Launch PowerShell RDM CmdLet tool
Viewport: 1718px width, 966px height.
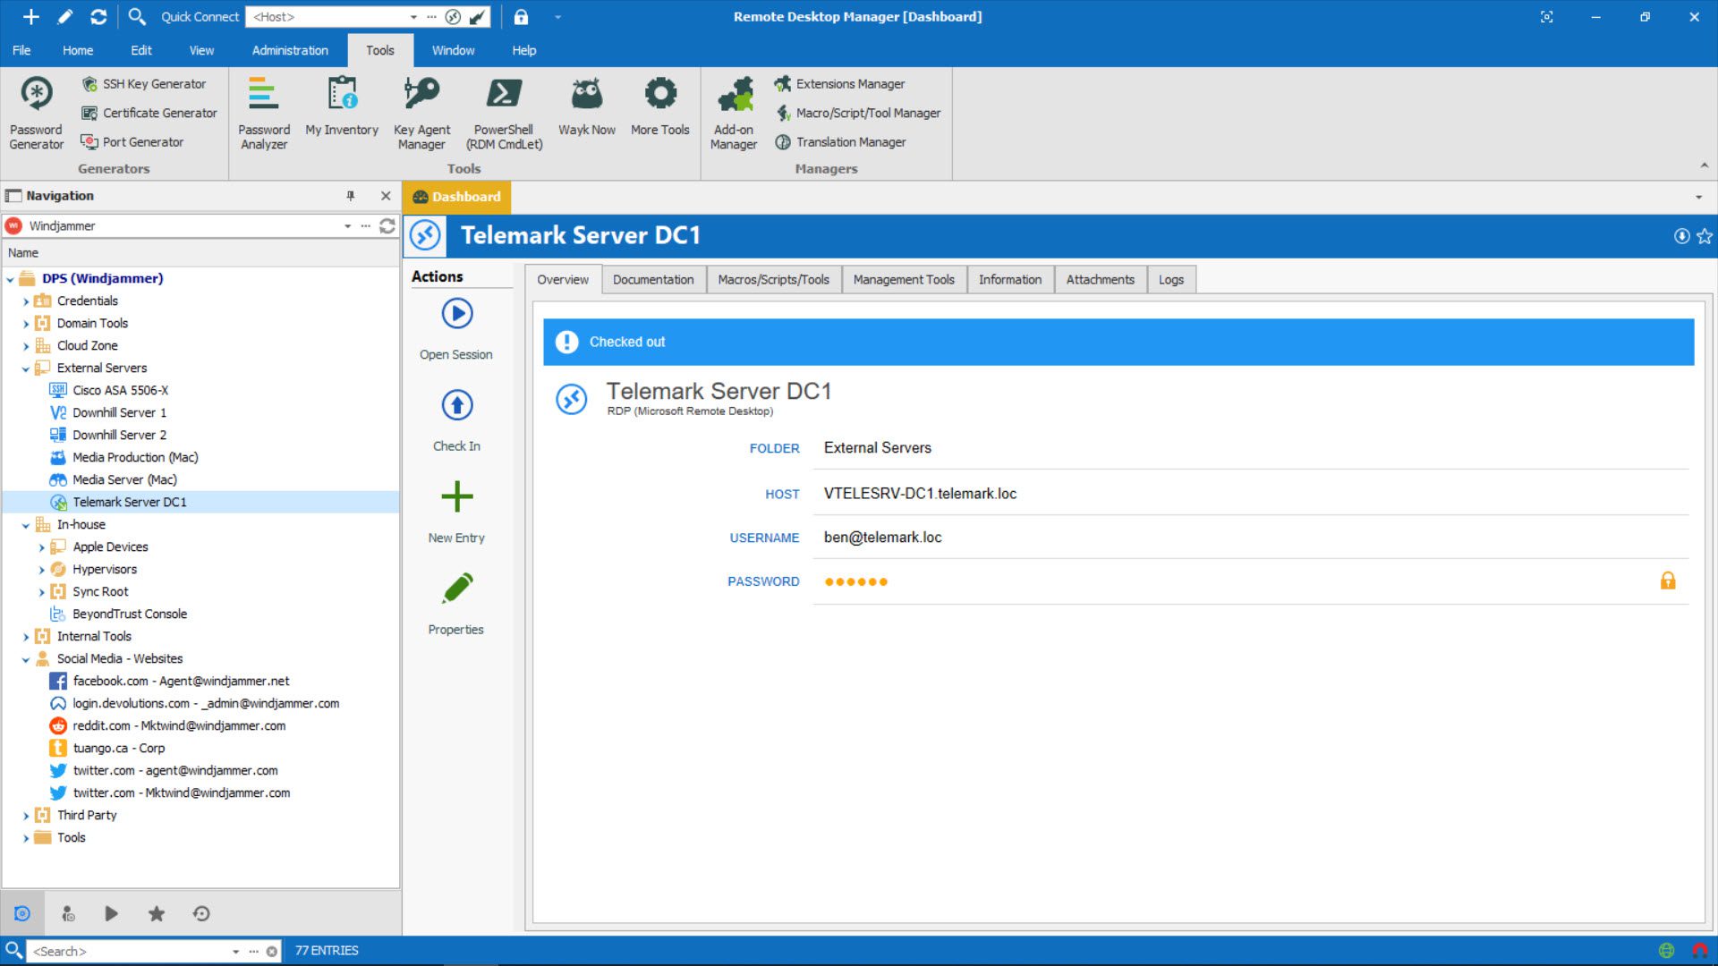click(x=504, y=111)
